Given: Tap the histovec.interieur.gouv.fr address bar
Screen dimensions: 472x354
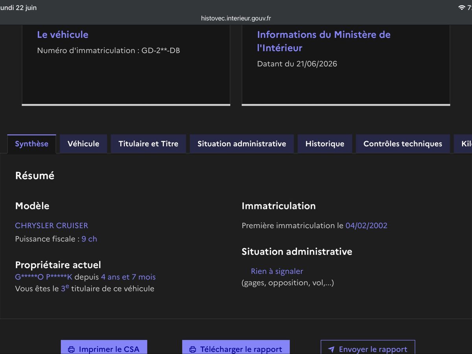Looking at the screenshot, I should pyautogui.click(x=236, y=18).
